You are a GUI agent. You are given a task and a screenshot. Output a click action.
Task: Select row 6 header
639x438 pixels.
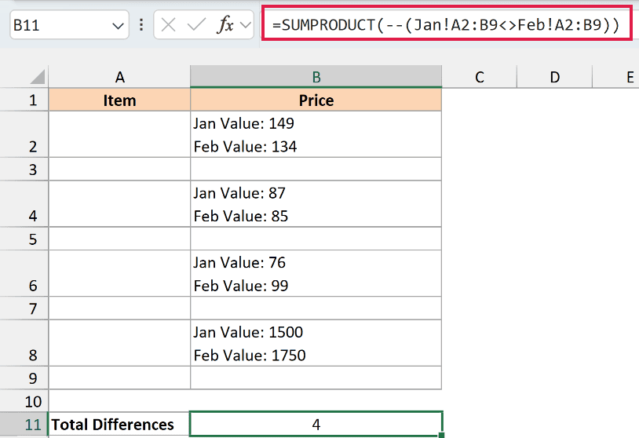(24, 274)
